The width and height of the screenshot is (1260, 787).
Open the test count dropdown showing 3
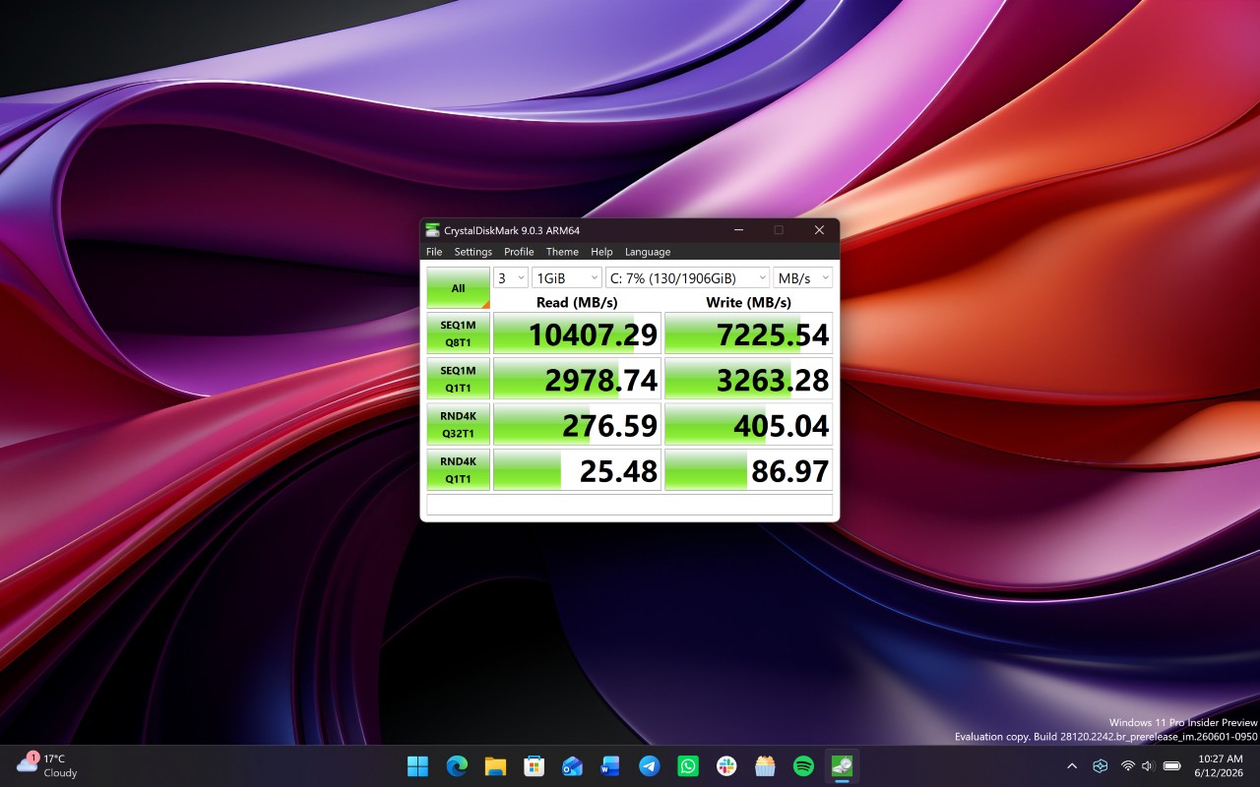[511, 278]
